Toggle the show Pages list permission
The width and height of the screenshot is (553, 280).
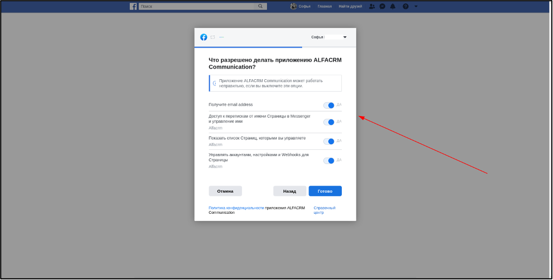click(329, 141)
